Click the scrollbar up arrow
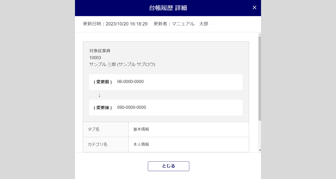 pyautogui.click(x=260, y=35)
